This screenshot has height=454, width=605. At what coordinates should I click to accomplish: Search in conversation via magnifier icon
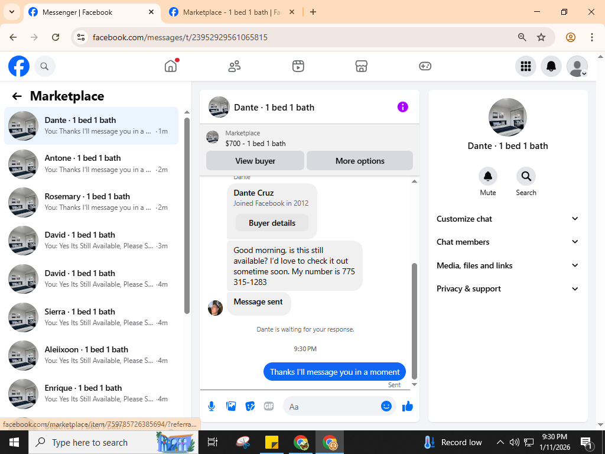pos(526,176)
